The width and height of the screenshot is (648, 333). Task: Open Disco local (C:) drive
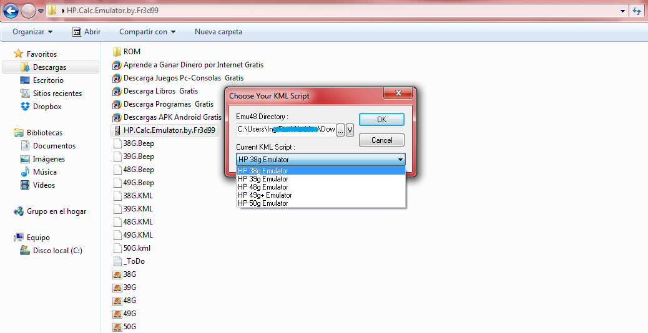(57, 251)
